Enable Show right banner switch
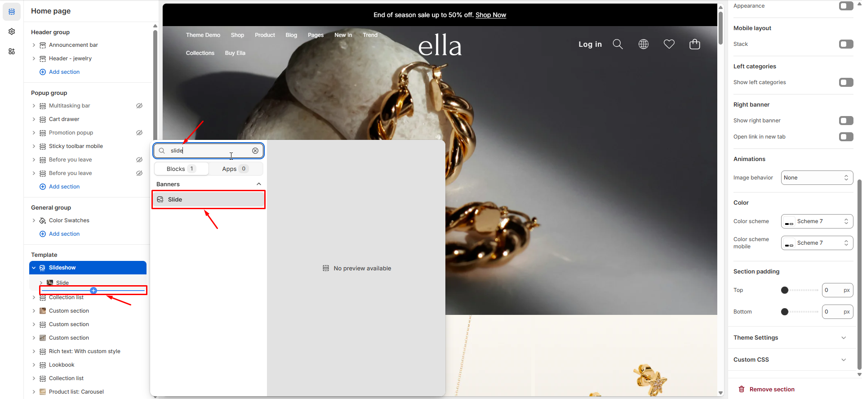 coord(846,121)
